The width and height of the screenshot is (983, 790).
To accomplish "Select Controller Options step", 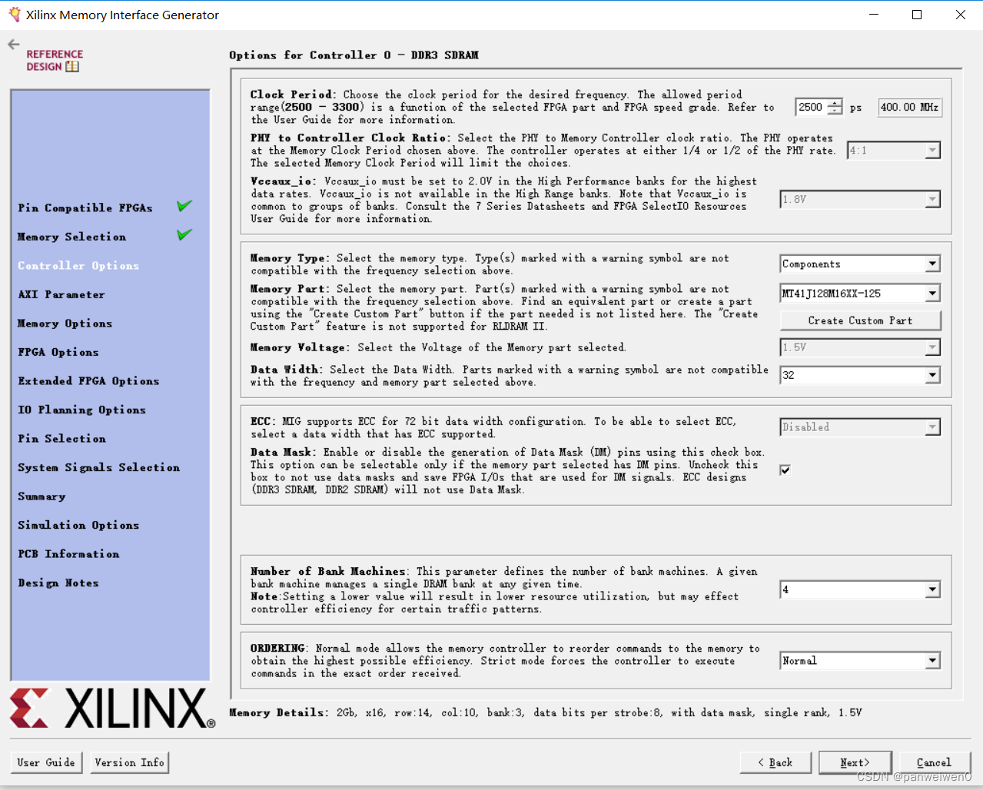I will coord(78,266).
